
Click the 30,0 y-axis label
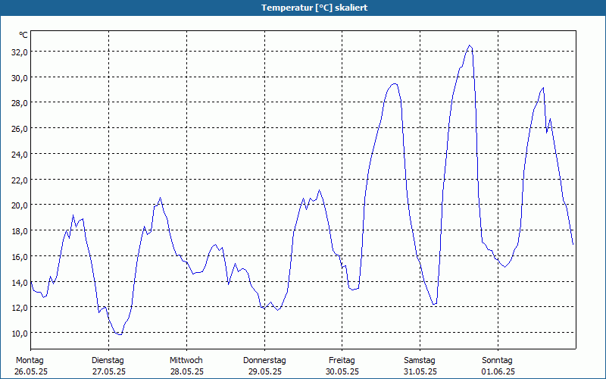coord(20,77)
